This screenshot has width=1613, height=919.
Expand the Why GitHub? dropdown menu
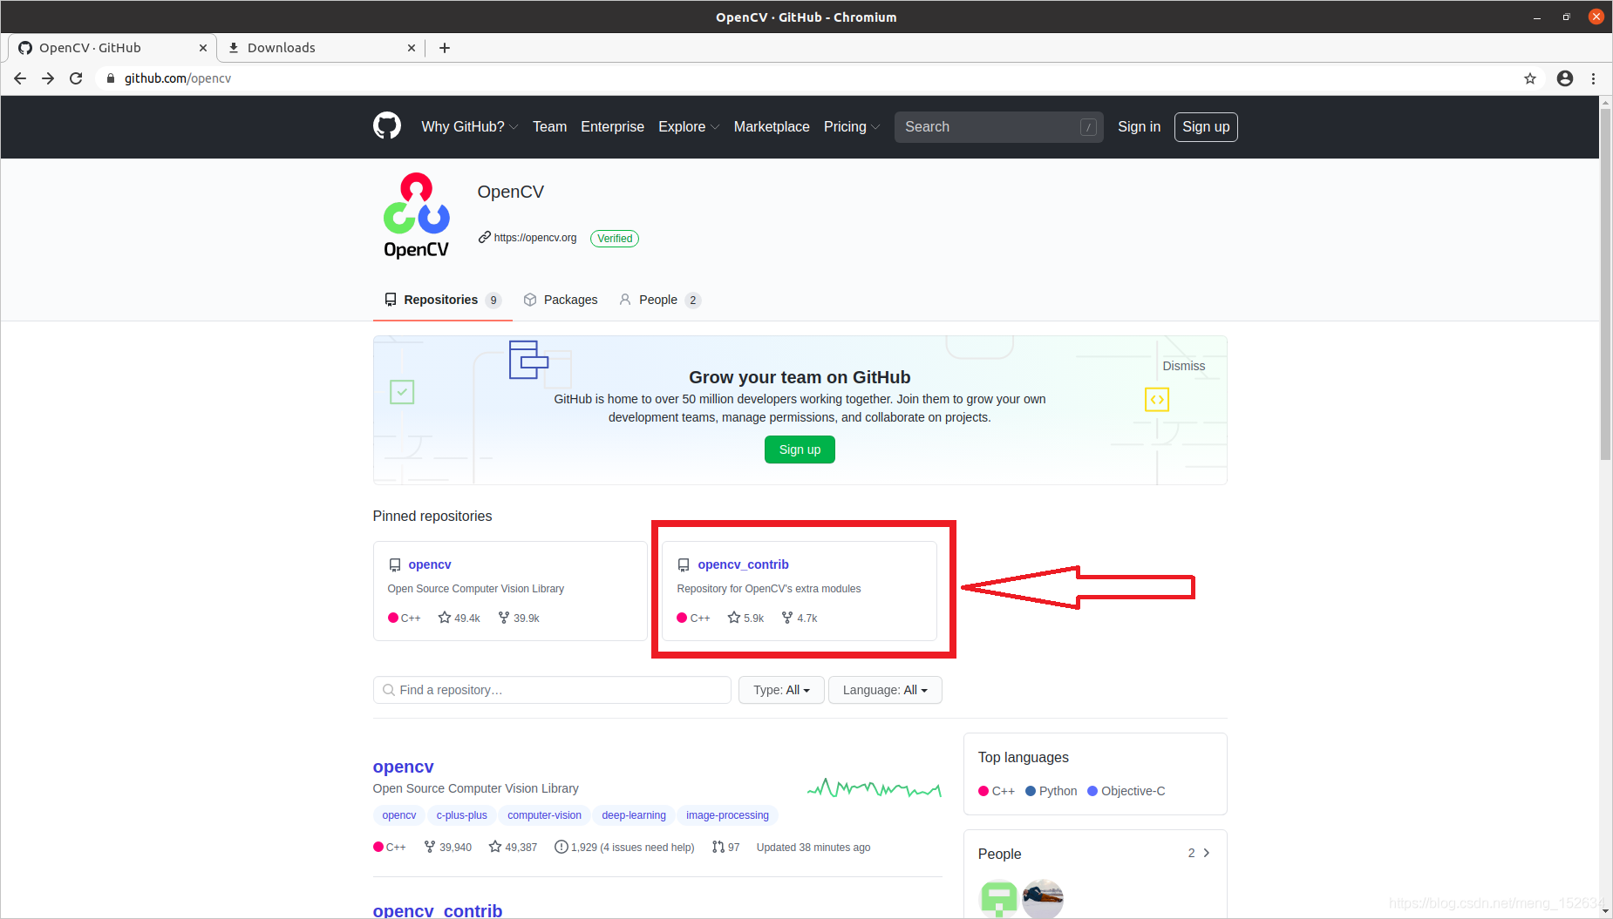point(470,126)
